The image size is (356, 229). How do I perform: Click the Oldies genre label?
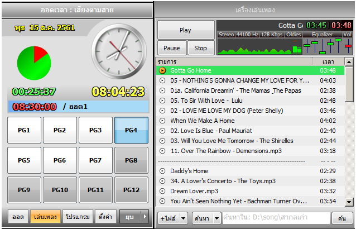pos(294,35)
